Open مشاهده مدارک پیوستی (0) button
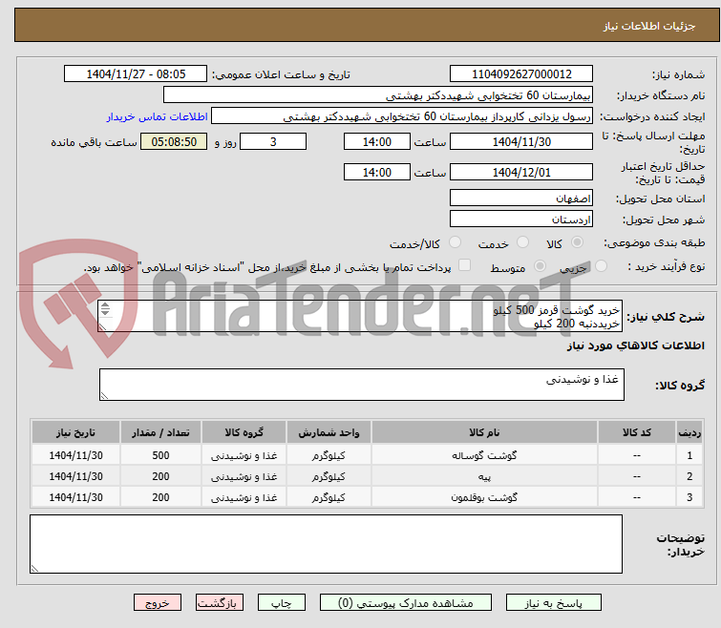721x628 pixels. (x=406, y=603)
